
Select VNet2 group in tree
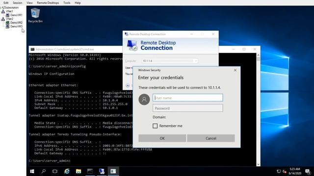[9, 19]
